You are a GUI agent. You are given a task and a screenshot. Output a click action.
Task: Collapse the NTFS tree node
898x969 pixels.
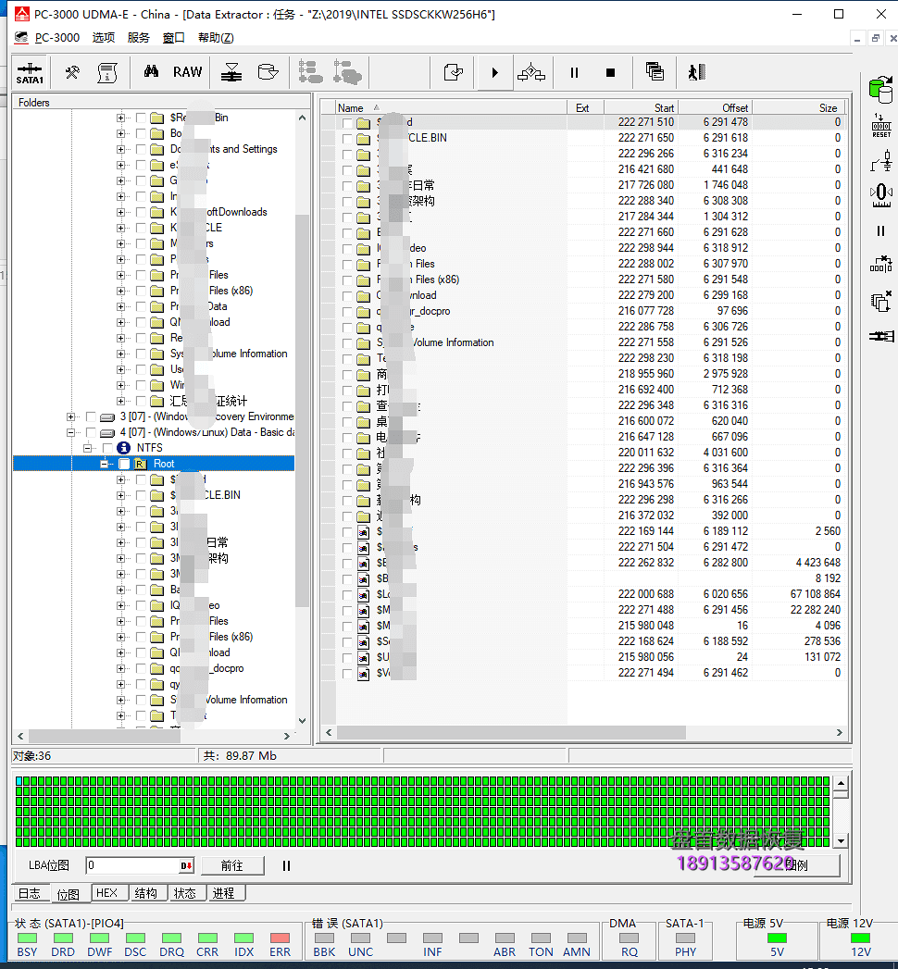click(87, 447)
